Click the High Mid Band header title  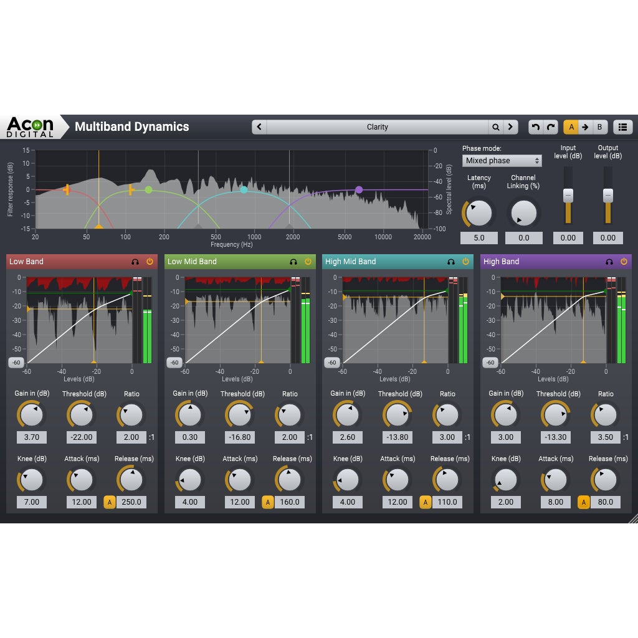click(x=350, y=262)
